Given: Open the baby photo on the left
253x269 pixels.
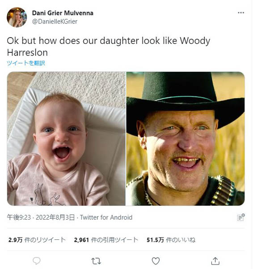Looking at the screenshot, I should [66, 139].
